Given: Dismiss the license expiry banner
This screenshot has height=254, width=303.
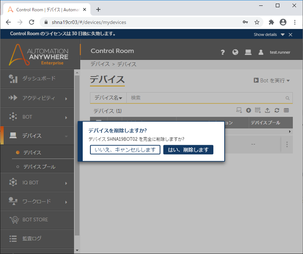Looking at the screenshot, I should pos(290,34).
